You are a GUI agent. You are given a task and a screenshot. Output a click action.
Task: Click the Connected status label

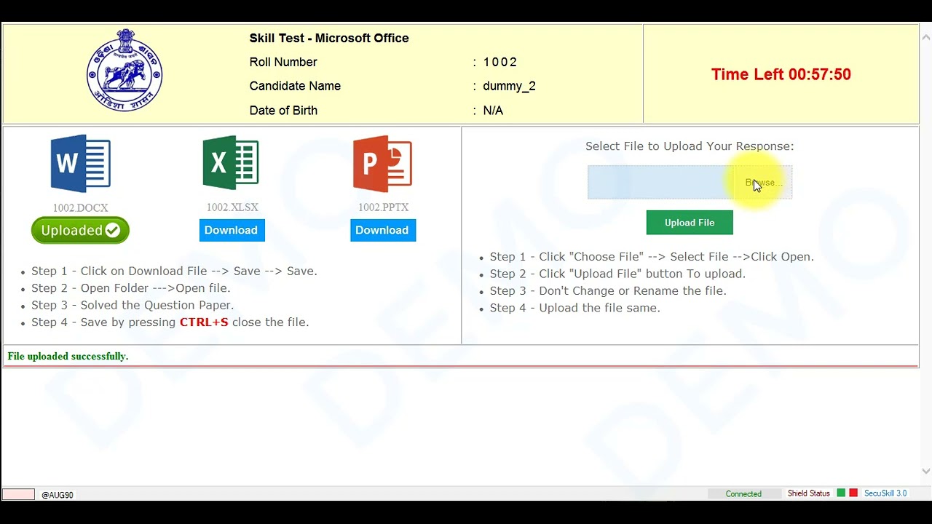point(743,493)
